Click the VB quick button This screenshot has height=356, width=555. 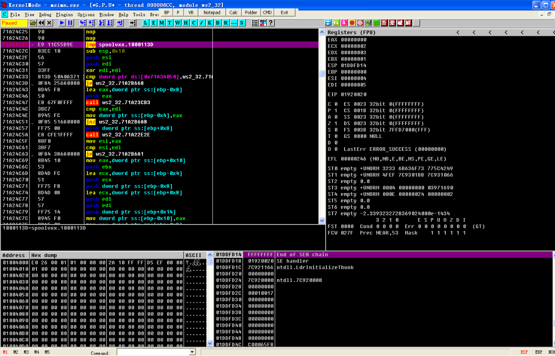point(191,12)
